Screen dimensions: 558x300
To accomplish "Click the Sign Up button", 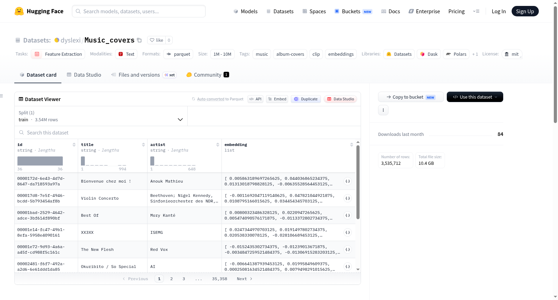I will tap(525, 11).
